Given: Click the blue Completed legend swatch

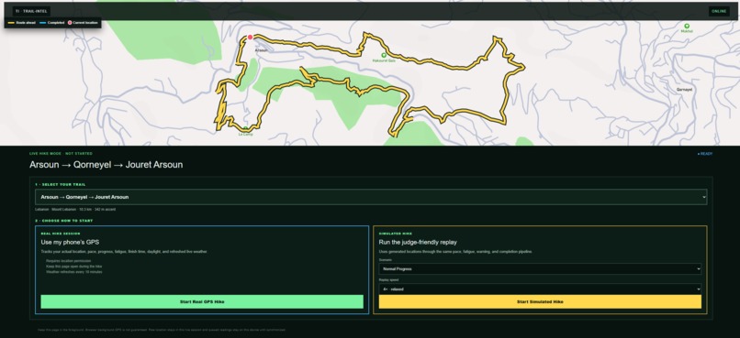Looking at the screenshot, I should click(43, 23).
